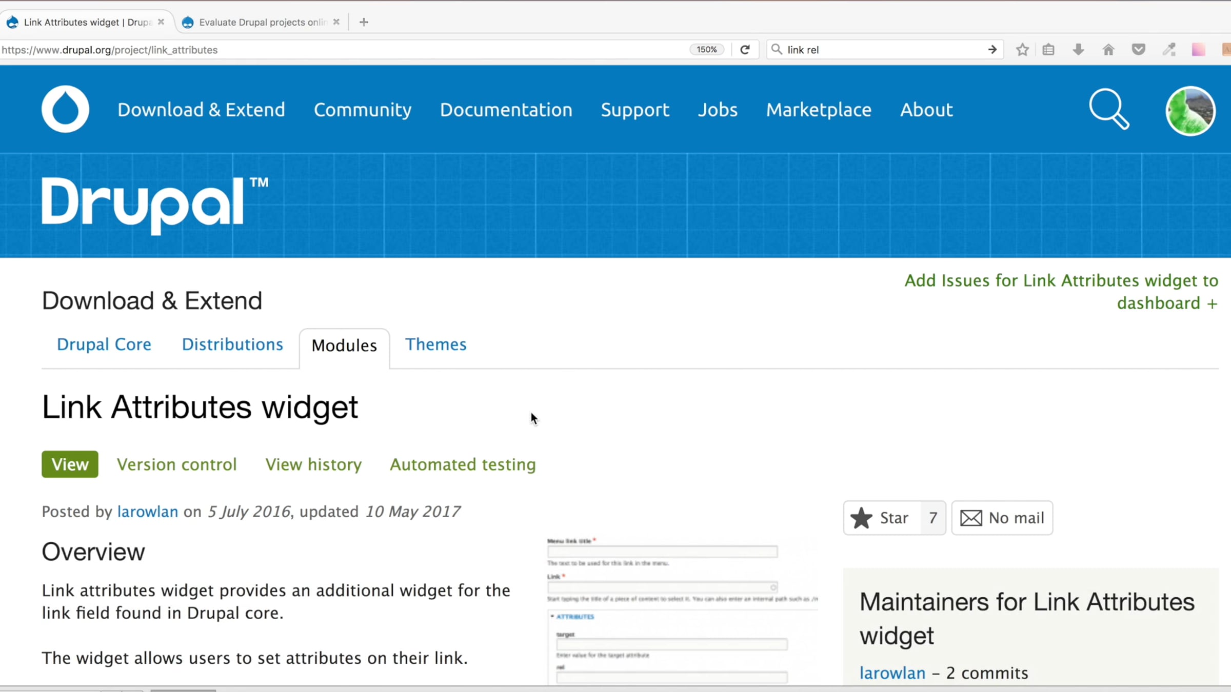Open a new tab with plus icon

(x=364, y=22)
